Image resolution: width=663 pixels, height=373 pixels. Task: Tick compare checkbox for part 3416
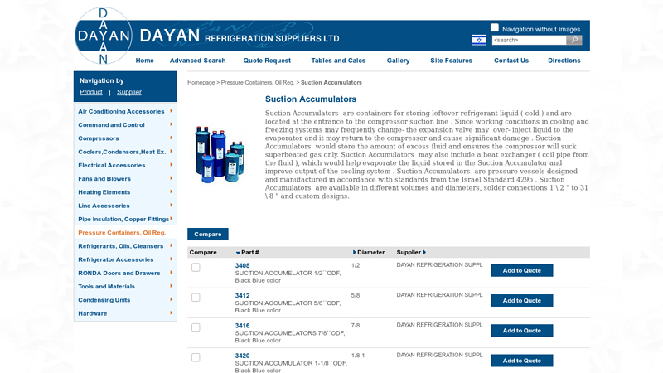click(196, 327)
